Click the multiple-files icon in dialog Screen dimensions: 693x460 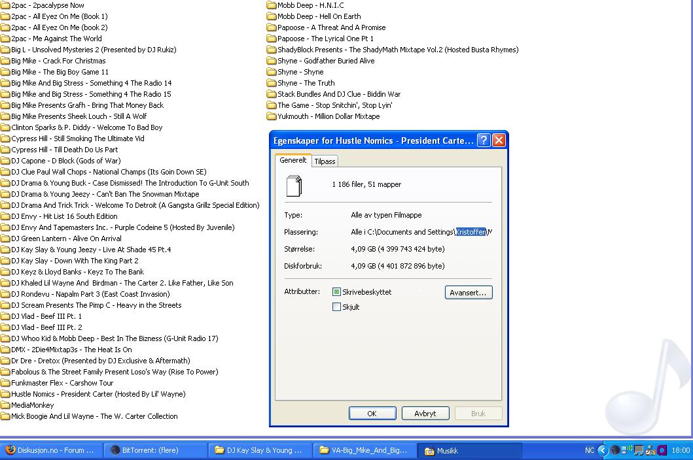click(294, 186)
